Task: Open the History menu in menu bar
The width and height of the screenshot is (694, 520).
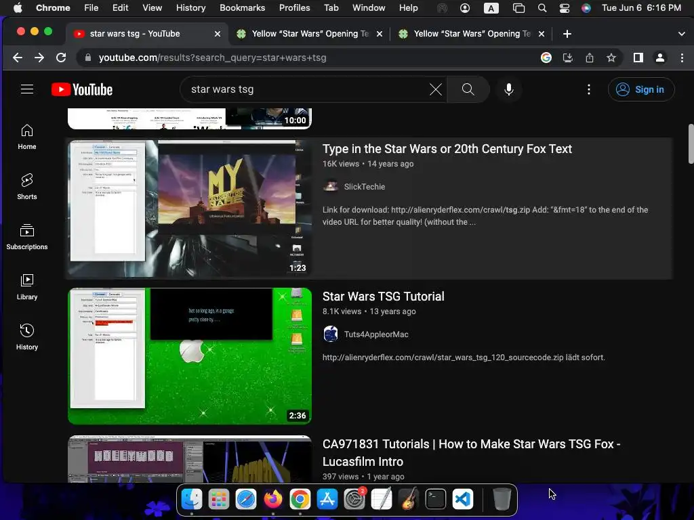Action: (190, 7)
